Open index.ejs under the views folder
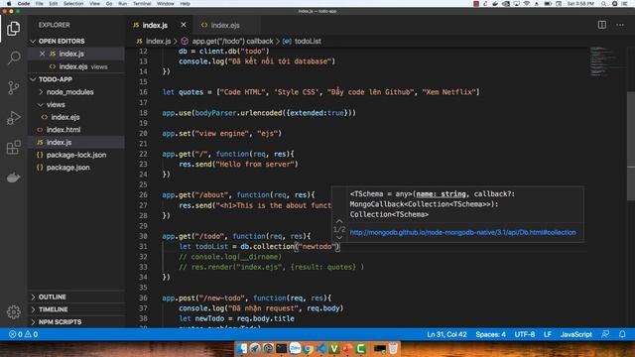The height and width of the screenshot is (357, 635). [64, 117]
